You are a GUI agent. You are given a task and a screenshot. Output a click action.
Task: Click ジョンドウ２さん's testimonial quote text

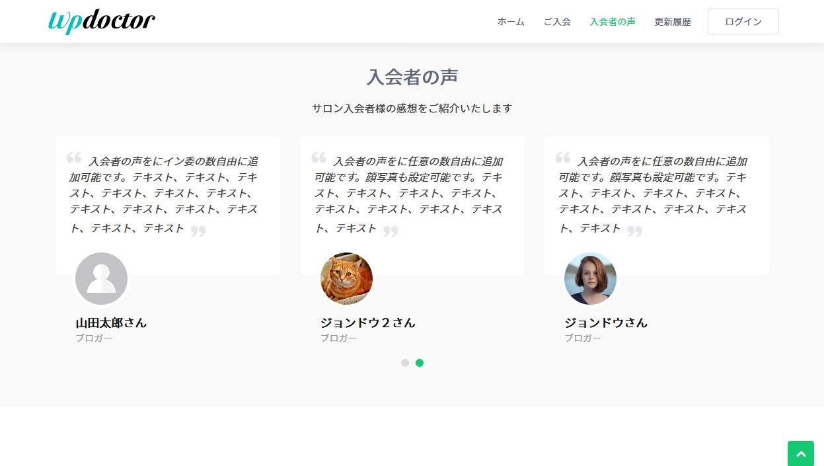pyautogui.click(x=409, y=194)
